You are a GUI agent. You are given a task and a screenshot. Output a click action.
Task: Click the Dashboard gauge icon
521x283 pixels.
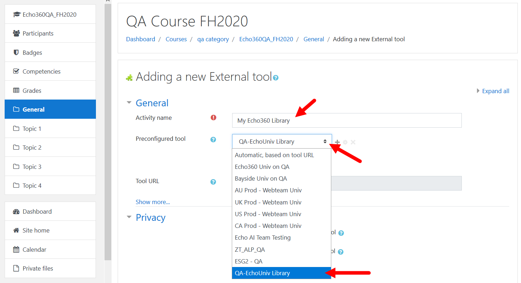(16, 212)
